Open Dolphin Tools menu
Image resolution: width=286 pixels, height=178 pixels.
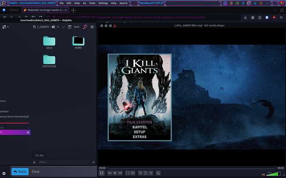pos(92,3)
